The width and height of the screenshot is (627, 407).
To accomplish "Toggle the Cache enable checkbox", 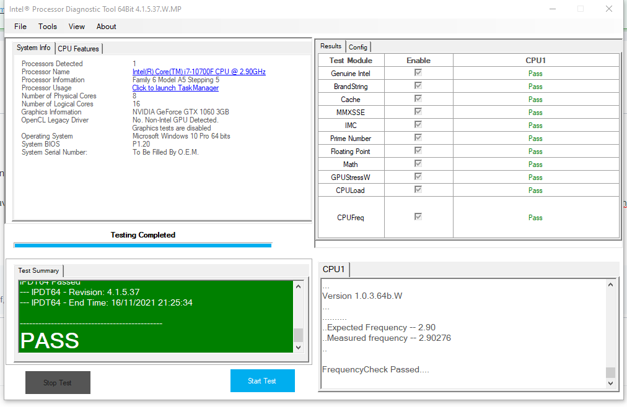I will click(x=418, y=98).
